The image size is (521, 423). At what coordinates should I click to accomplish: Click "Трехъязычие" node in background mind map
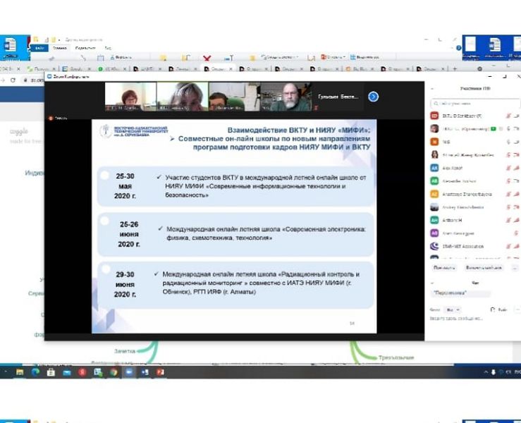pos(396,357)
